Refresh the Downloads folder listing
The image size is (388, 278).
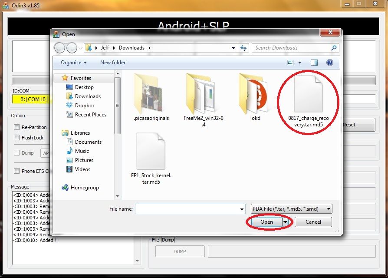point(243,48)
